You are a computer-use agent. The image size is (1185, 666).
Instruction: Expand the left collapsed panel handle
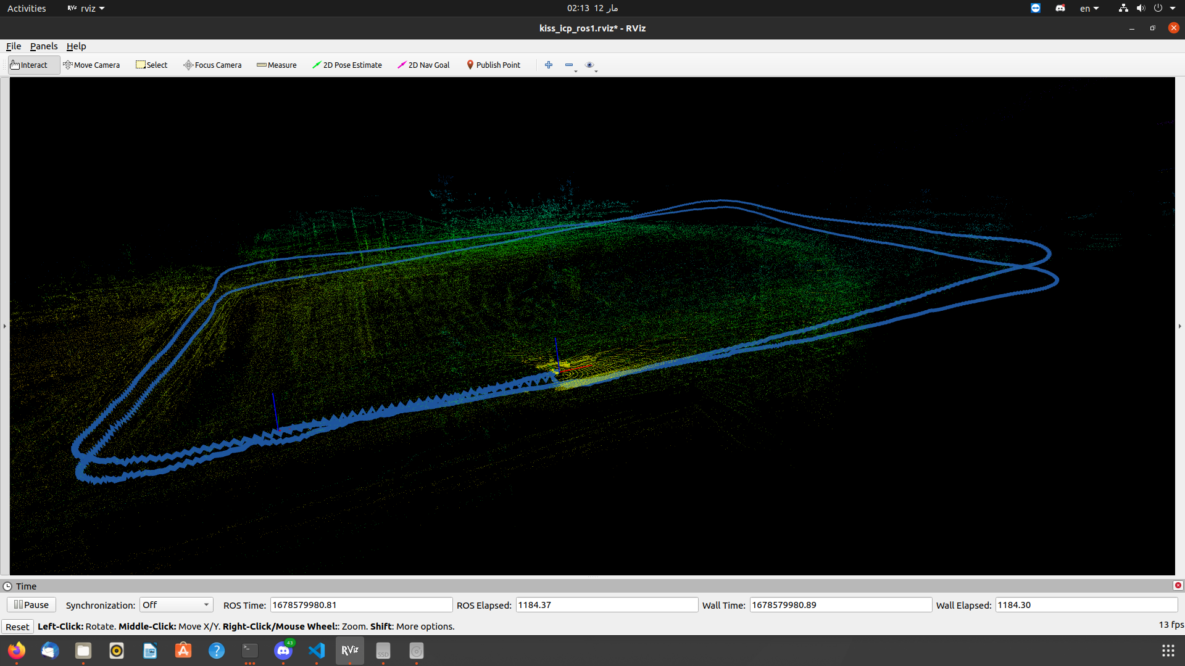4,326
